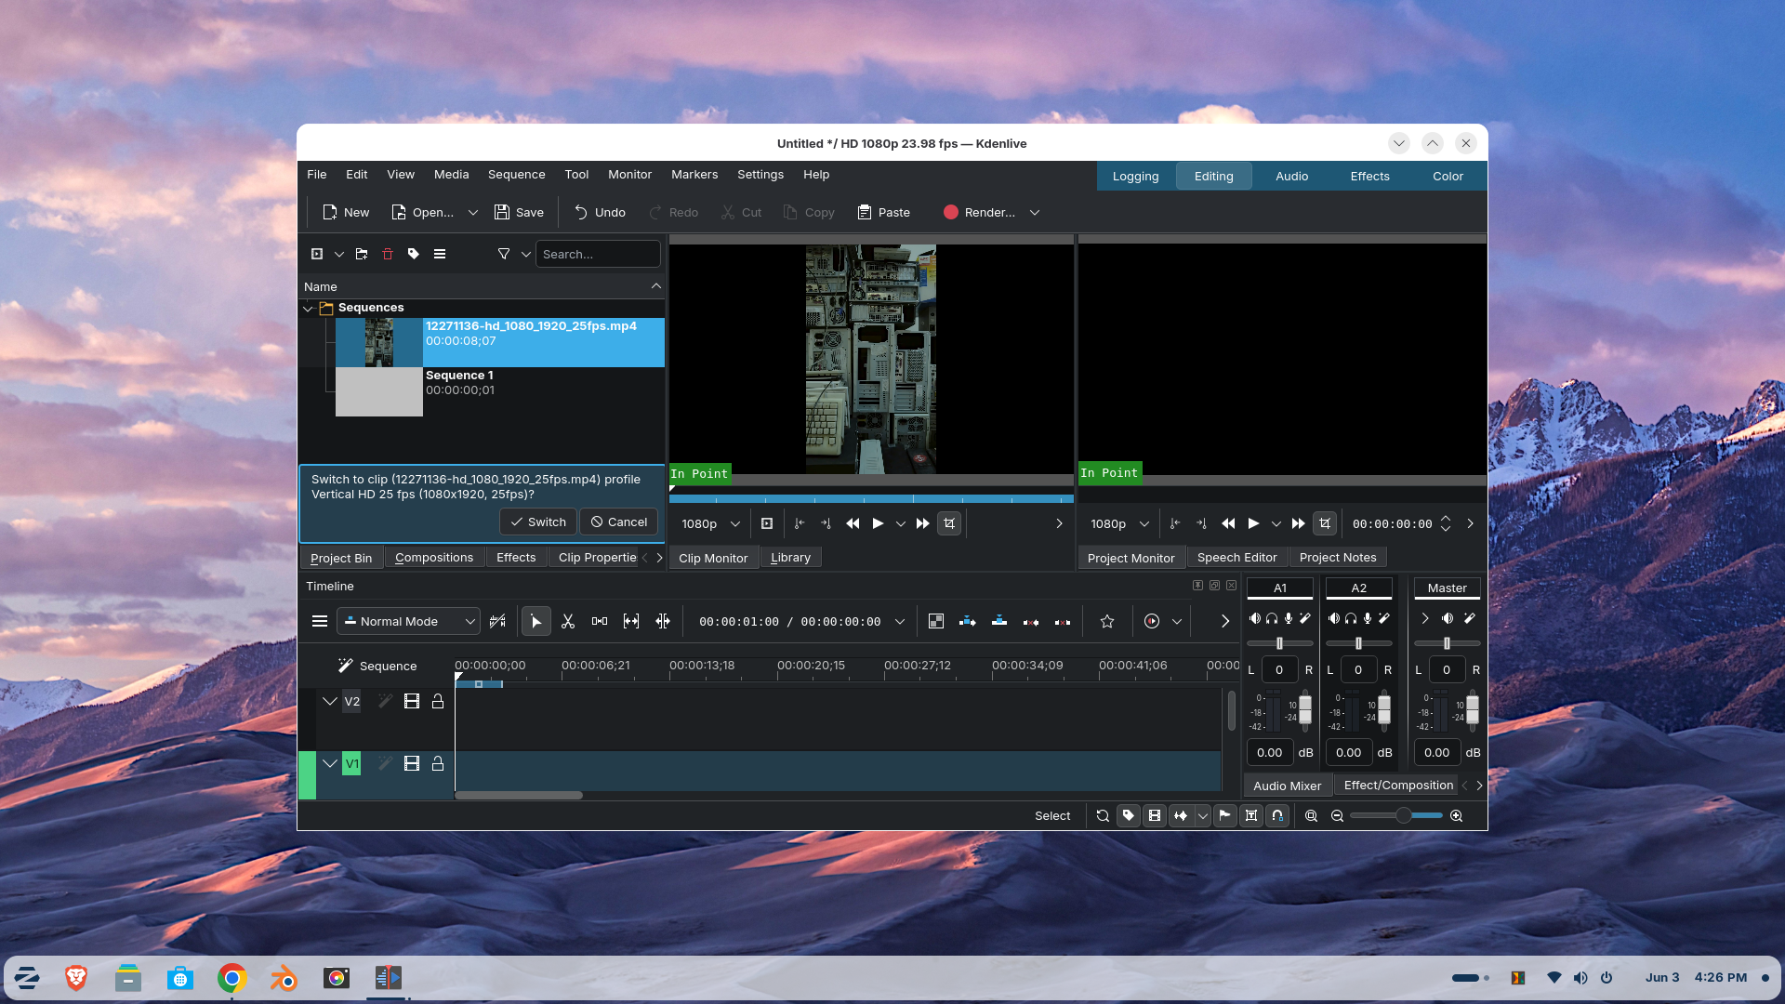The image size is (1785, 1004).
Task: Click the Delete clip trash icon in bin
Action: click(x=388, y=254)
